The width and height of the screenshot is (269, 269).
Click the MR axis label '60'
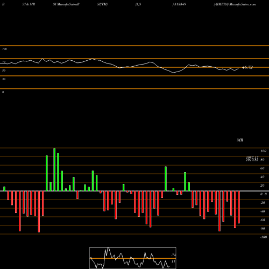(263, 168)
